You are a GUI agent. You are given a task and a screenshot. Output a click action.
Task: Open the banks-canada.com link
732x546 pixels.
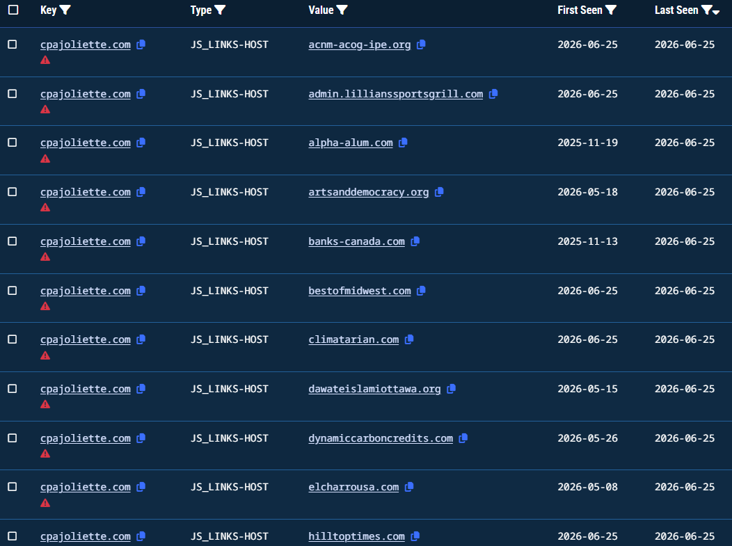(x=357, y=242)
